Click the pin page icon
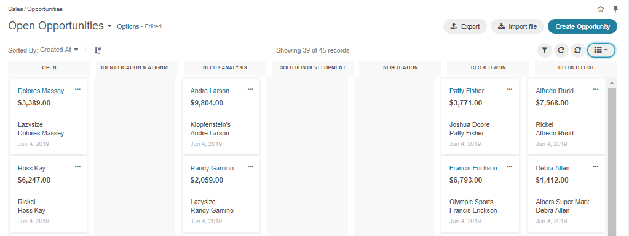629x236 pixels. coord(615,9)
